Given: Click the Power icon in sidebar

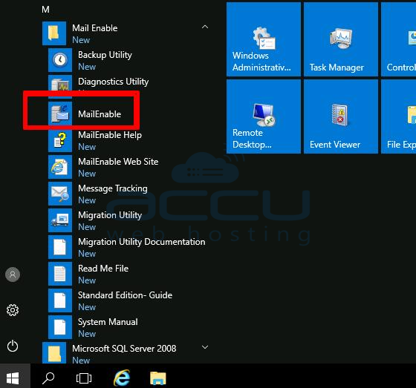Looking at the screenshot, I should [x=13, y=346].
